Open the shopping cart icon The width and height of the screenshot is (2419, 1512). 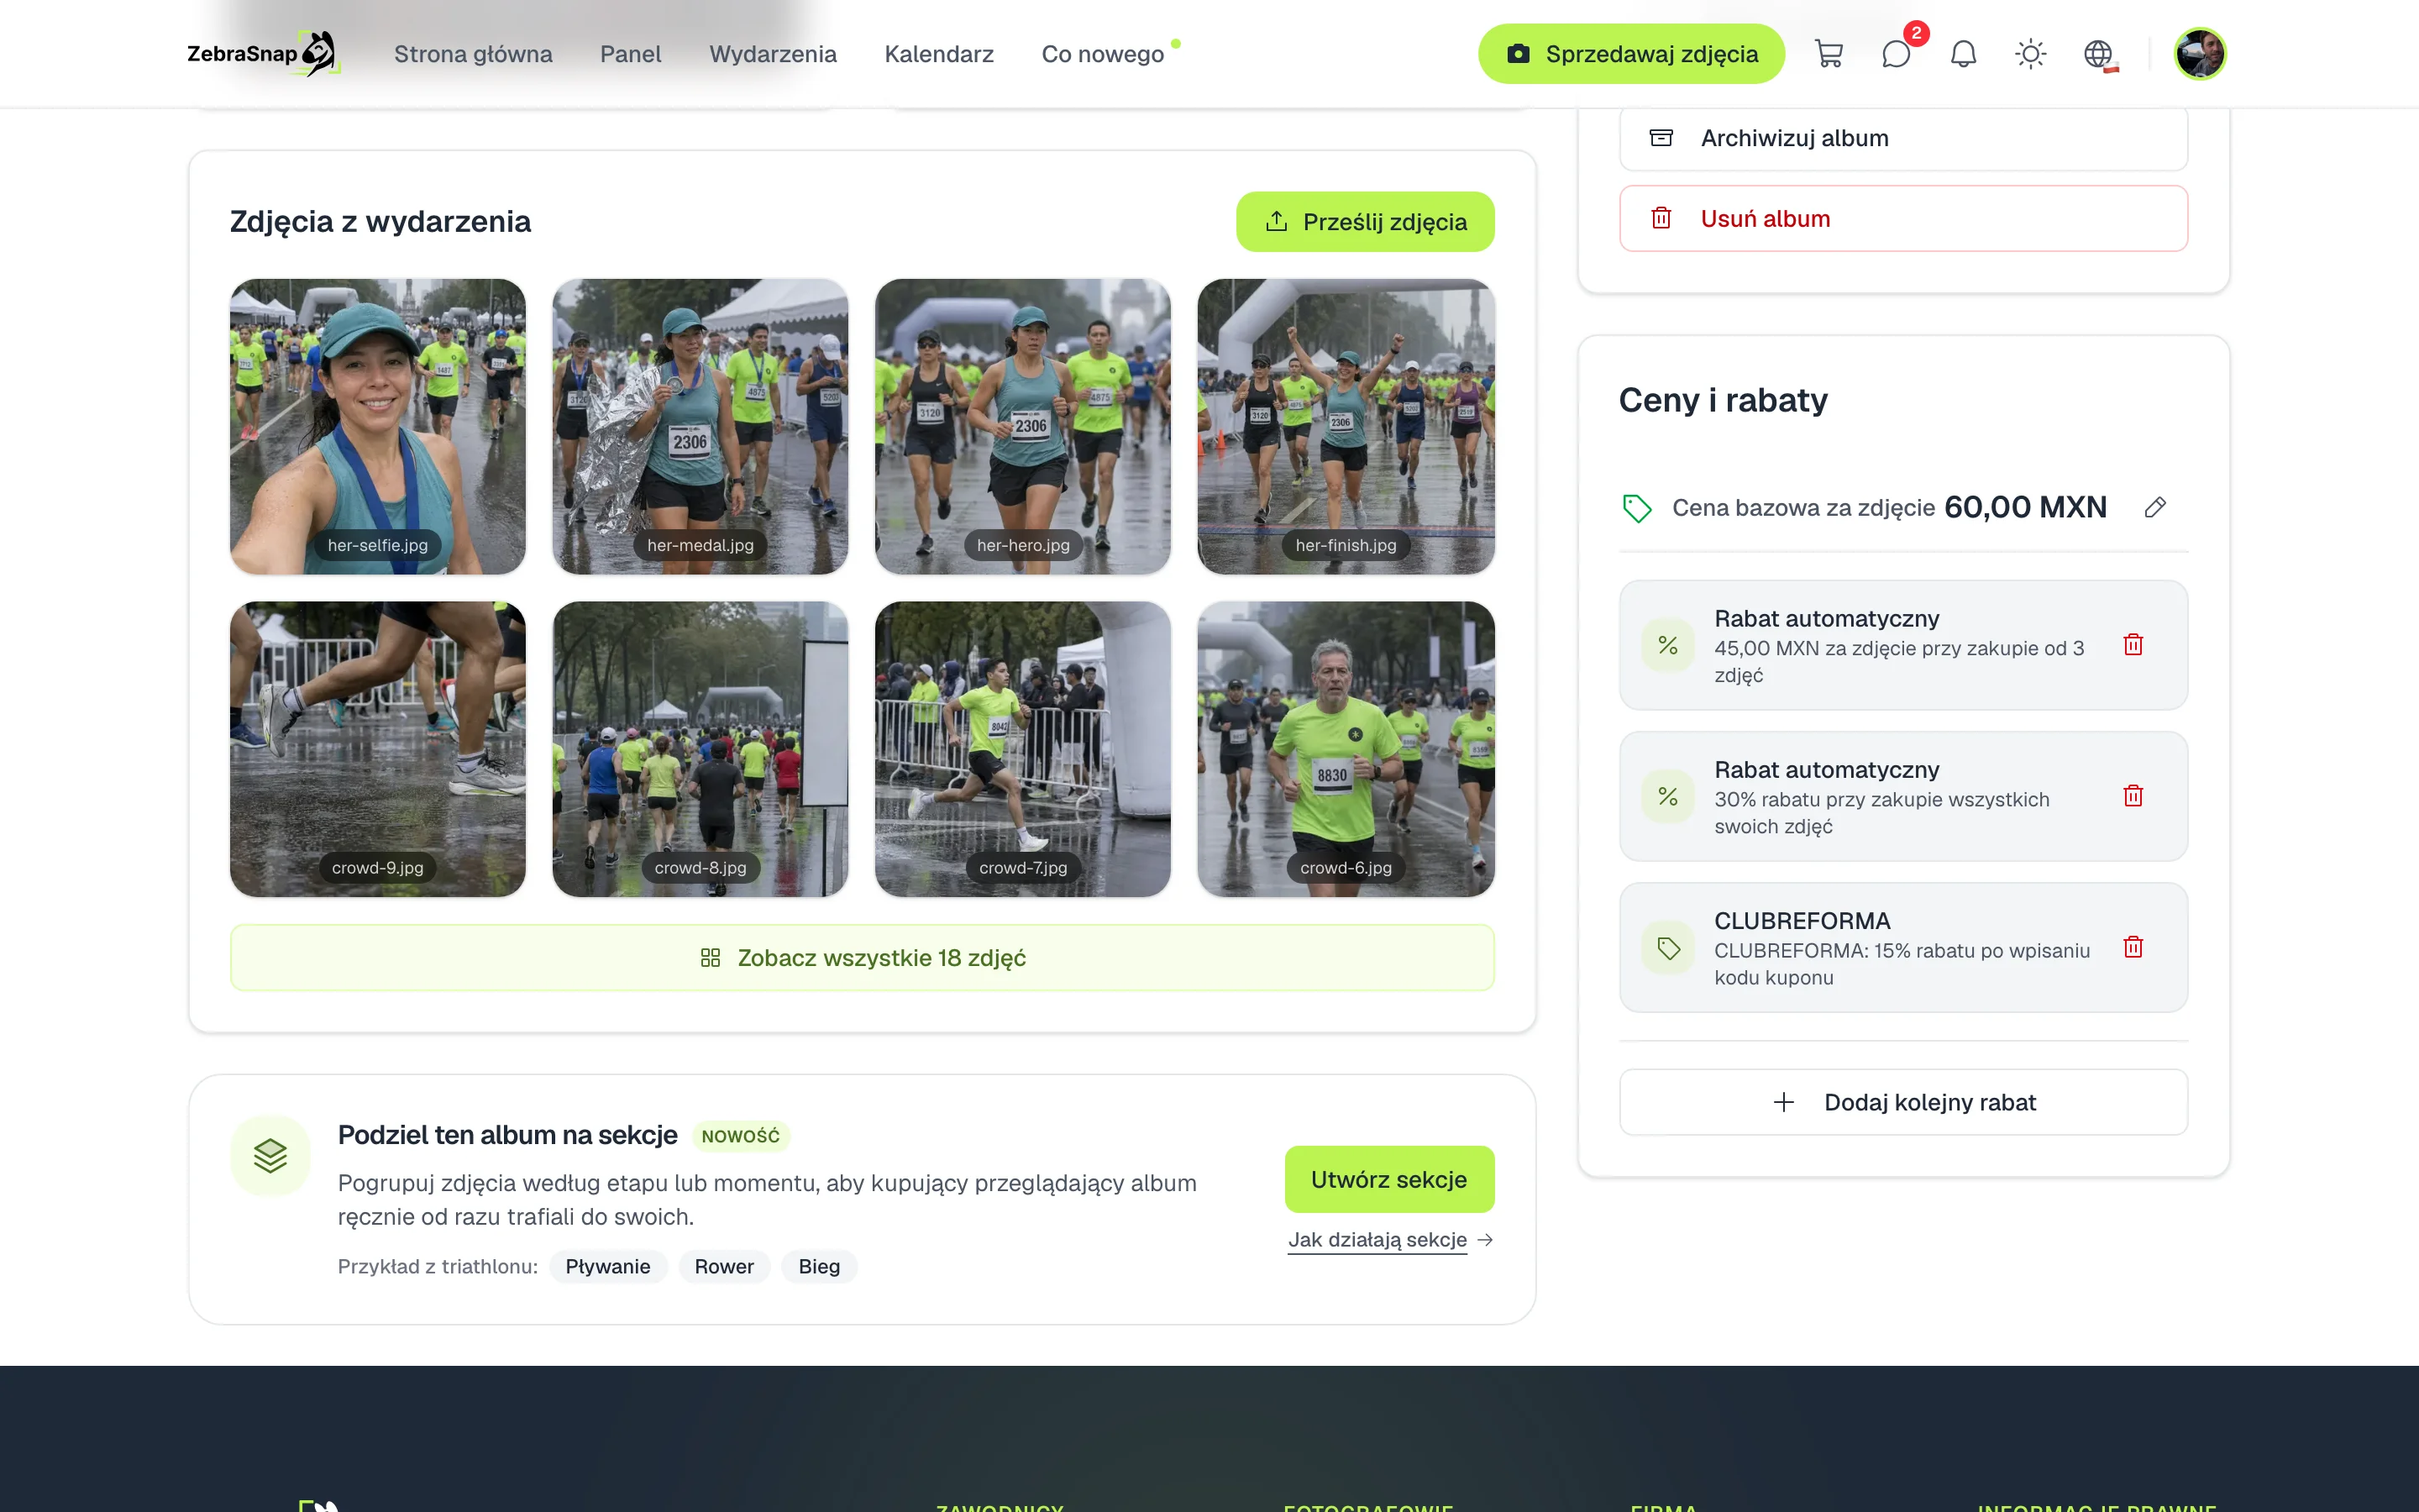tap(1829, 54)
